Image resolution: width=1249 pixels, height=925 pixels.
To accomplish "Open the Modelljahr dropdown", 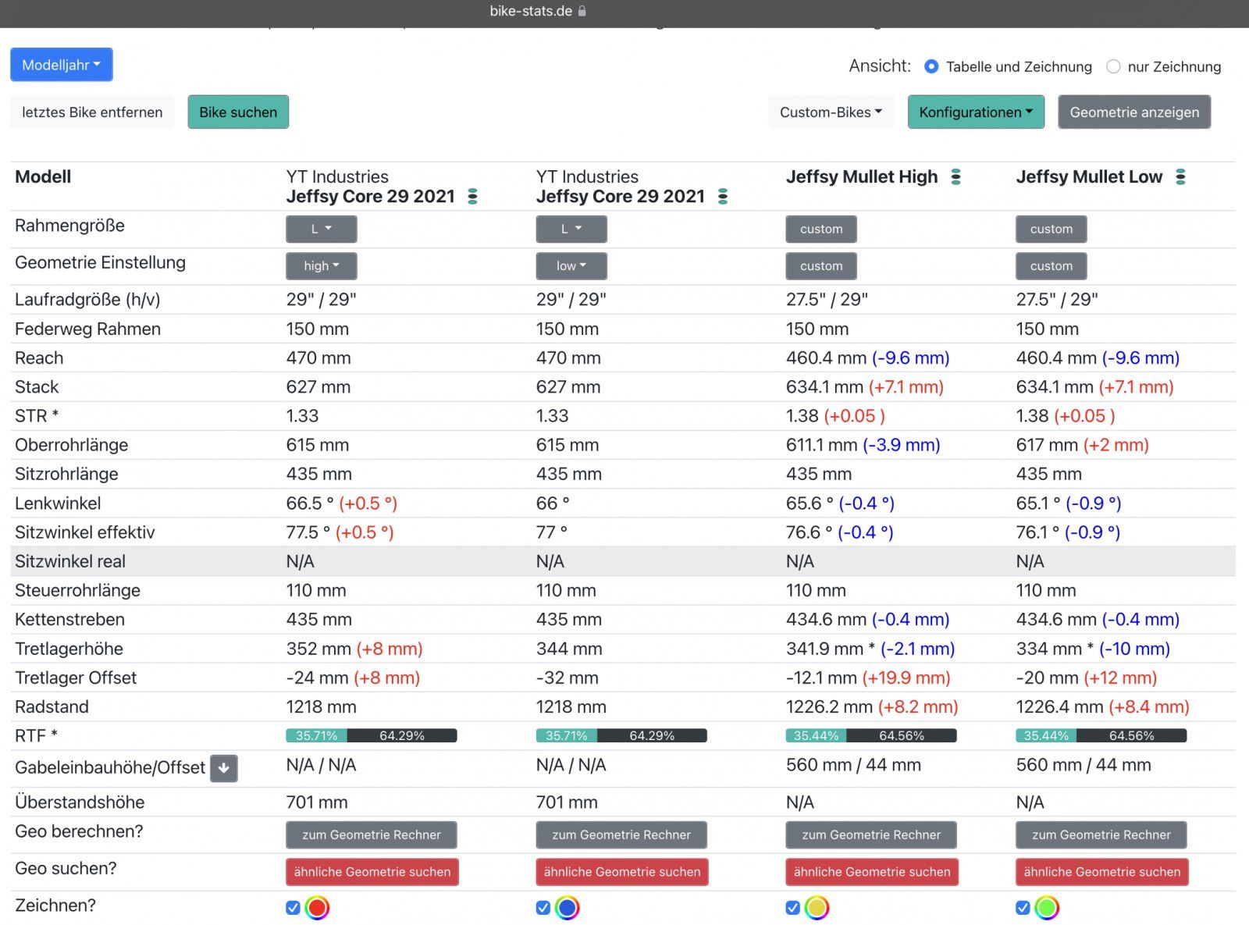I will pos(62,65).
